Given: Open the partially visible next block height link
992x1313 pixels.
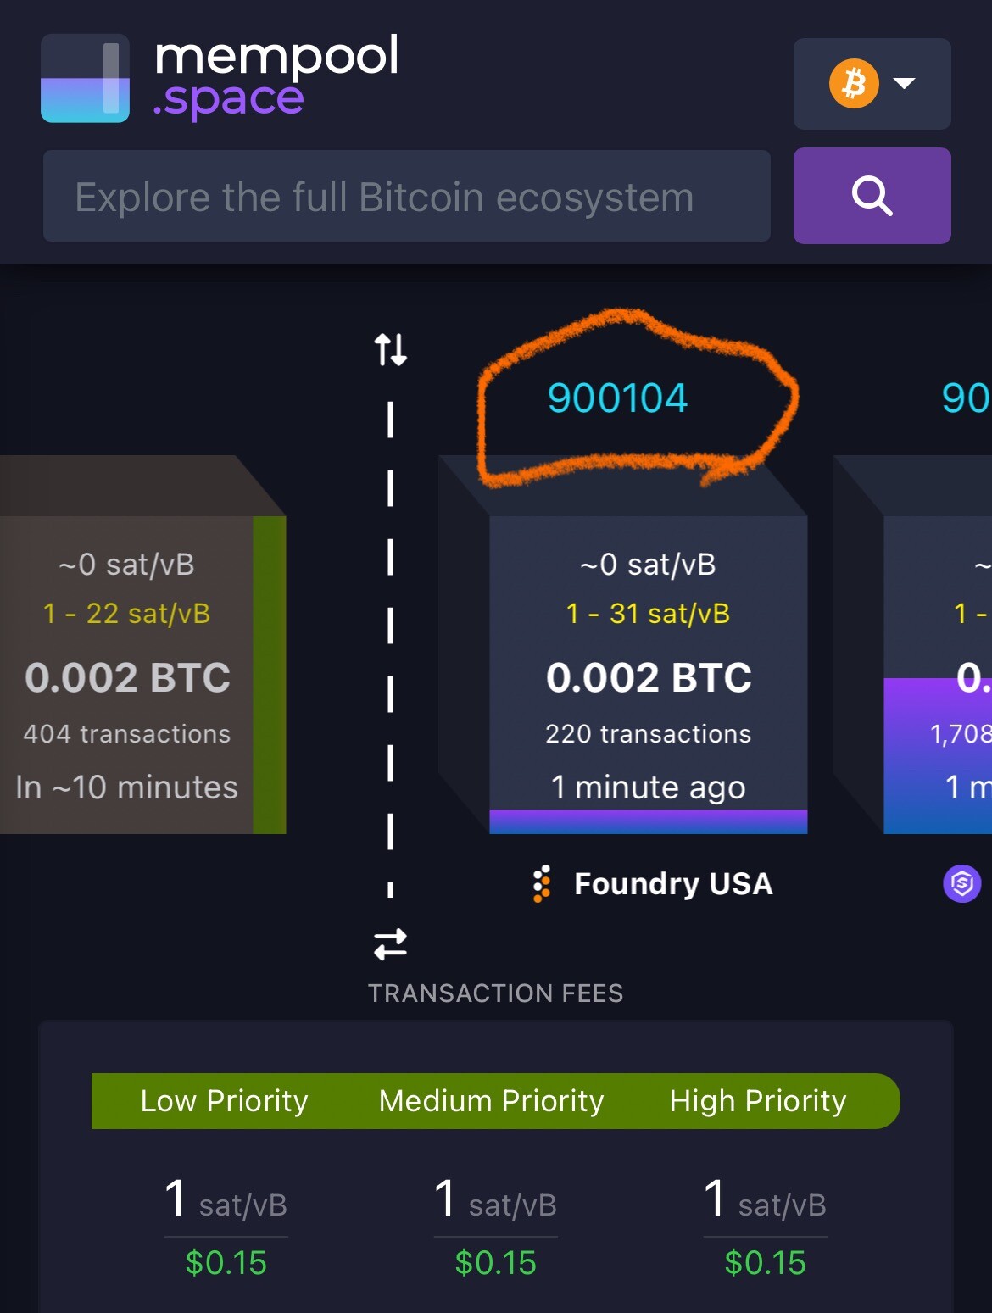Looking at the screenshot, I should click(x=966, y=398).
